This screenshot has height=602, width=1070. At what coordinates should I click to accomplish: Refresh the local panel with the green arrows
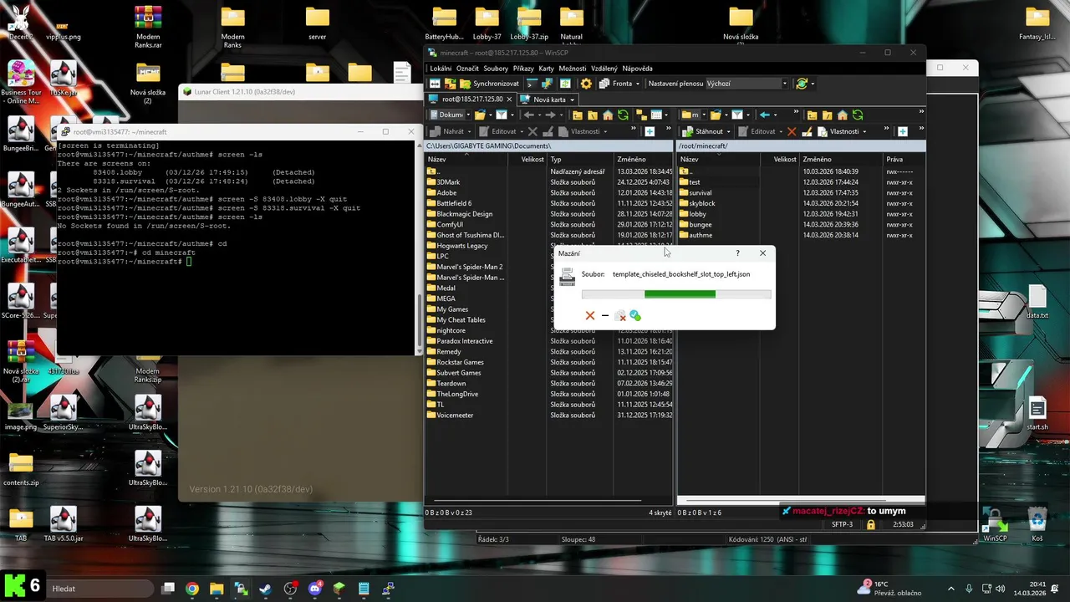point(623,115)
